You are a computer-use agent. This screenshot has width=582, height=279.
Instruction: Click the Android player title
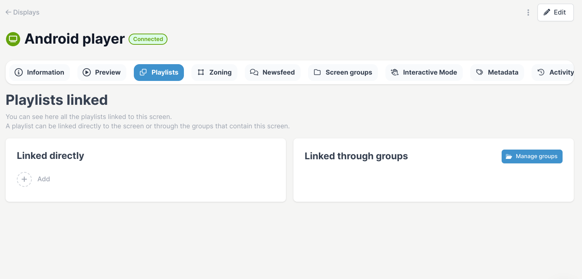click(74, 39)
